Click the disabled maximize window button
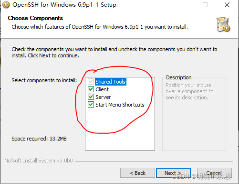The height and width of the screenshot is (184, 239). (205, 5)
